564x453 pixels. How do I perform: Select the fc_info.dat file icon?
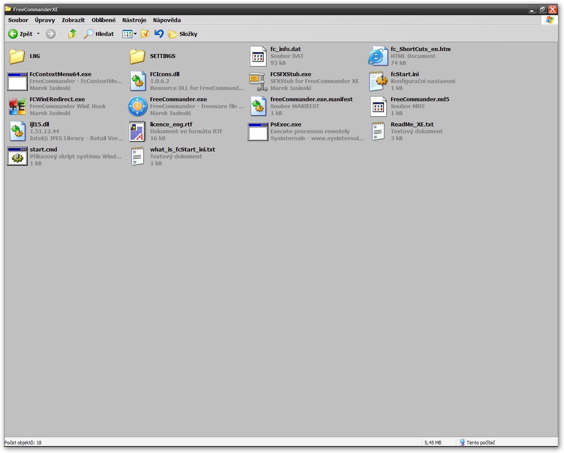(258, 56)
